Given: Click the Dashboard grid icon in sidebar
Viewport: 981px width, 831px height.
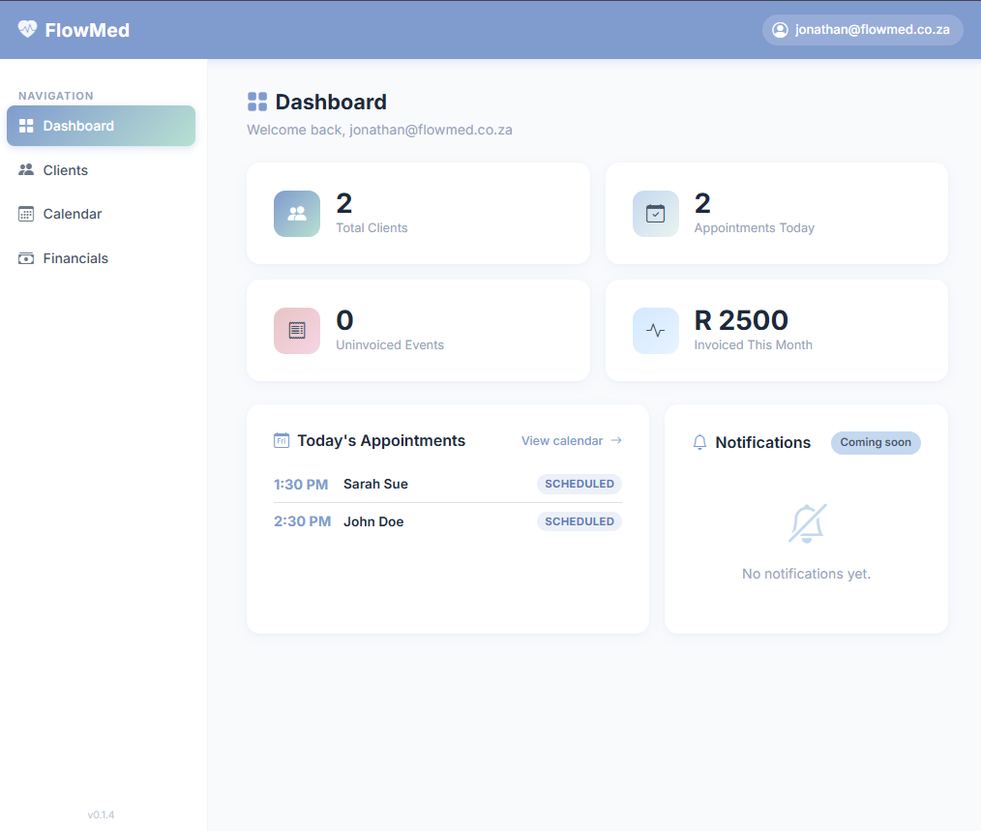Looking at the screenshot, I should [x=26, y=126].
